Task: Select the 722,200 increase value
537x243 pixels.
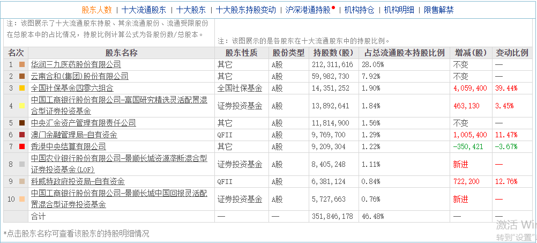Action: click(466, 182)
